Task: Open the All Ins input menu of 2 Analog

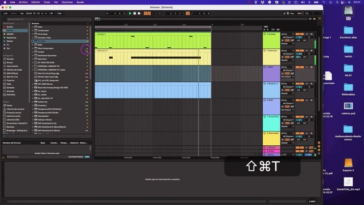Action: click(x=288, y=34)
